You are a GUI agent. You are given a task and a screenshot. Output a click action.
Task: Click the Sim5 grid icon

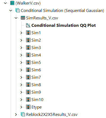point(28,63)
